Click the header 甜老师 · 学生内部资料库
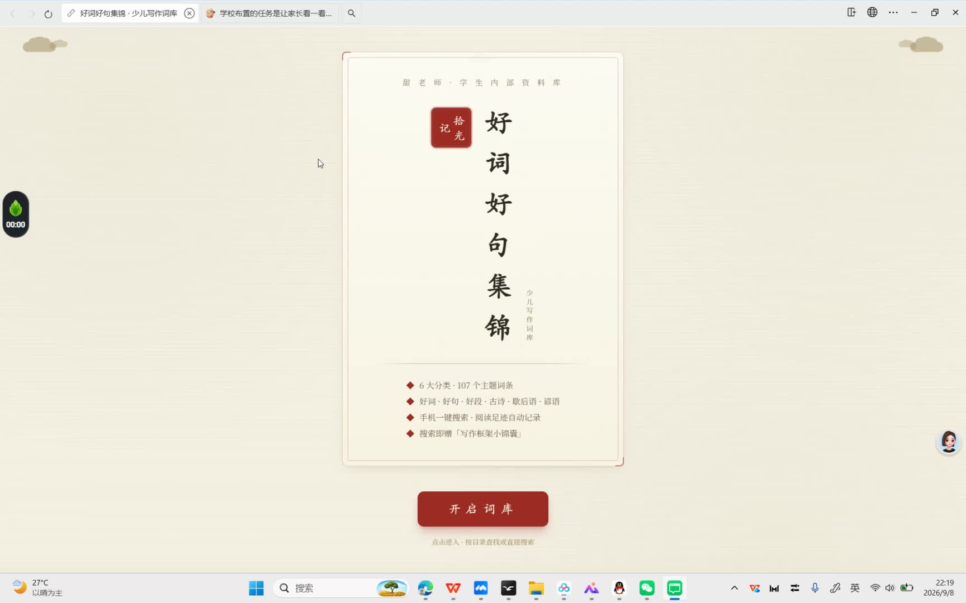Screen dimensions: 966x603 pos(482,83)
